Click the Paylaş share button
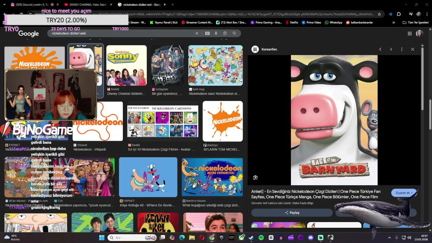Screen dimensions: 432x243 click(292, 213)
